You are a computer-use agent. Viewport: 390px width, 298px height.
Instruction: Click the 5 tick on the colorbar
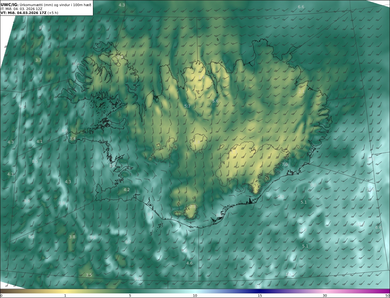click(130, 296)
